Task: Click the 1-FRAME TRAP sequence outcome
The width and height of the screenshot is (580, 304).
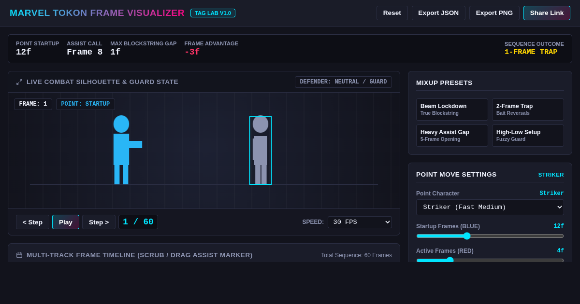Action: [531, 52]
